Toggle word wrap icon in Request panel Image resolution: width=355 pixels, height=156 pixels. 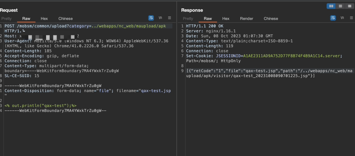click(151, 18)
